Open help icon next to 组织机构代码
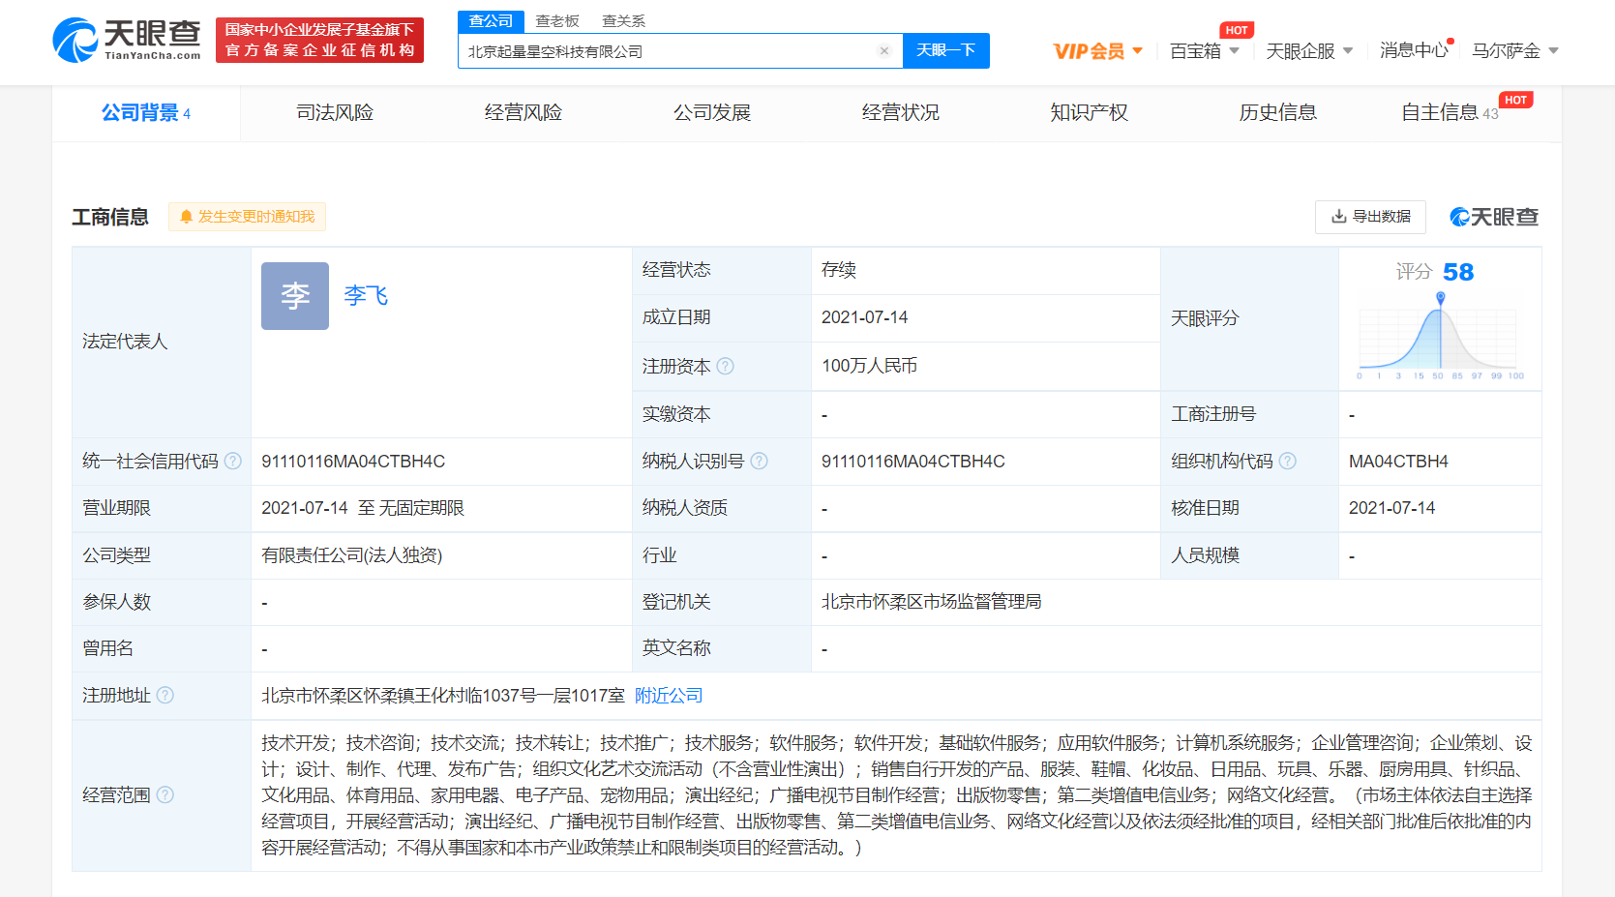The image size is (1615, 897). tap(1288, 461)
